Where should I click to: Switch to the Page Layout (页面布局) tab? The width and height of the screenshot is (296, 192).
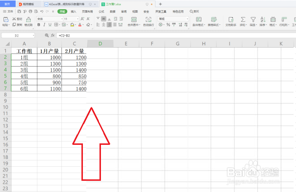[87, 12]
